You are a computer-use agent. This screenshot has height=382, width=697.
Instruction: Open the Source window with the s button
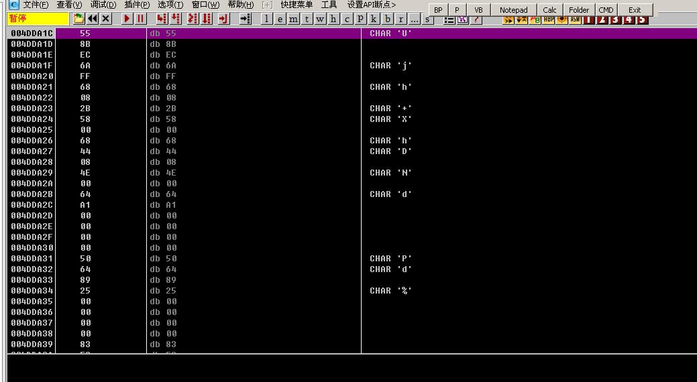[x=427, y=20]
